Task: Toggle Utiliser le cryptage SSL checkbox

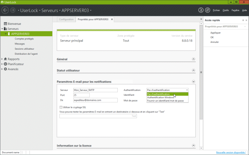Action: (61, 107)
